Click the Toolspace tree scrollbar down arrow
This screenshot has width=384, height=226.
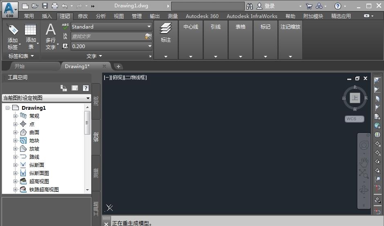[88, 190]
